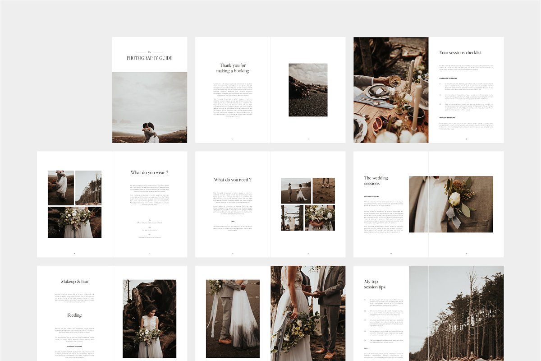Click the Photography Guide cover title
The width and height of the screenshot is (541, 361).
[149, 58]
